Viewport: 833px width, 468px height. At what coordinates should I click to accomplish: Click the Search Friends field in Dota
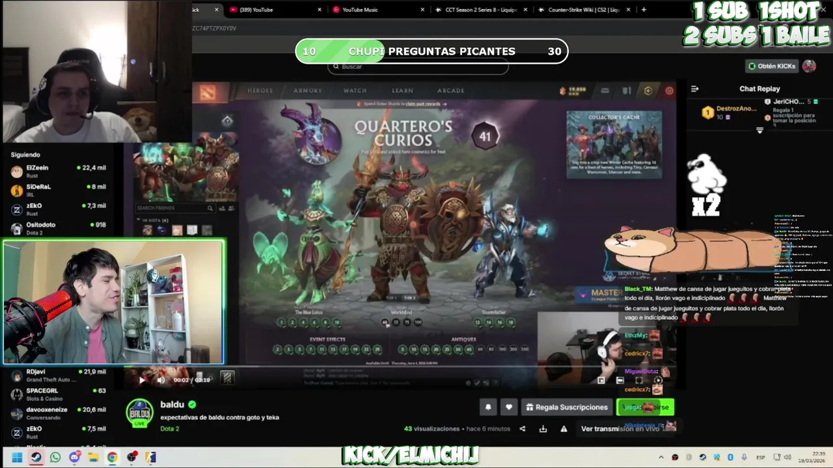pyautogui.click(x=174, y=208)
